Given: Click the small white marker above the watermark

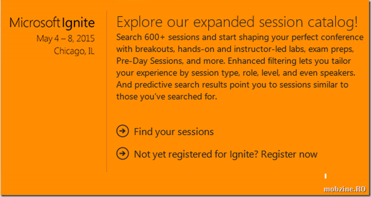Looking at the screenshot, I should (326, 176).
